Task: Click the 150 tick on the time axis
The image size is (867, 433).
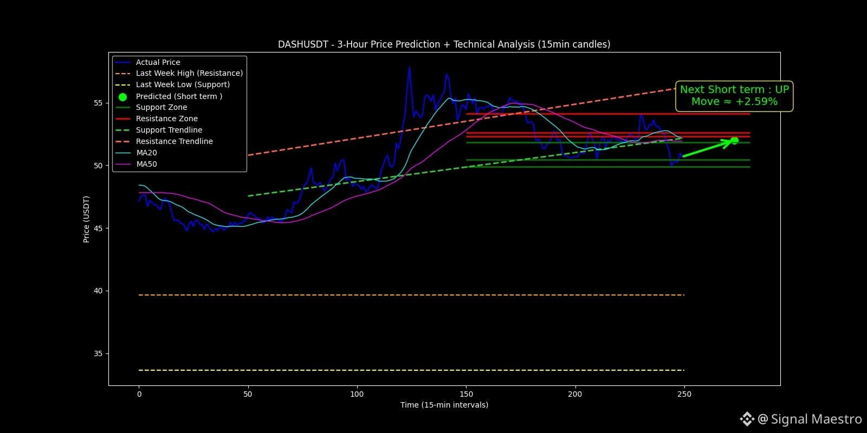Action: (x=466, y=394)
